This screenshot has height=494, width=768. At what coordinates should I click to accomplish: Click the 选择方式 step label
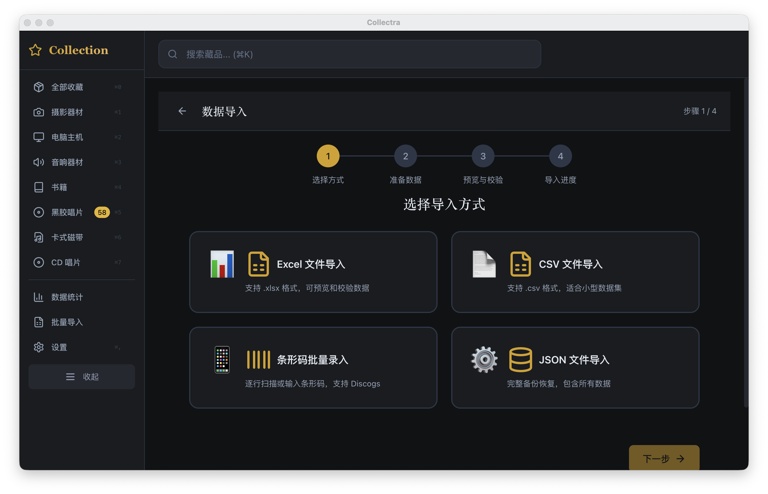click(x=328, y=180)
